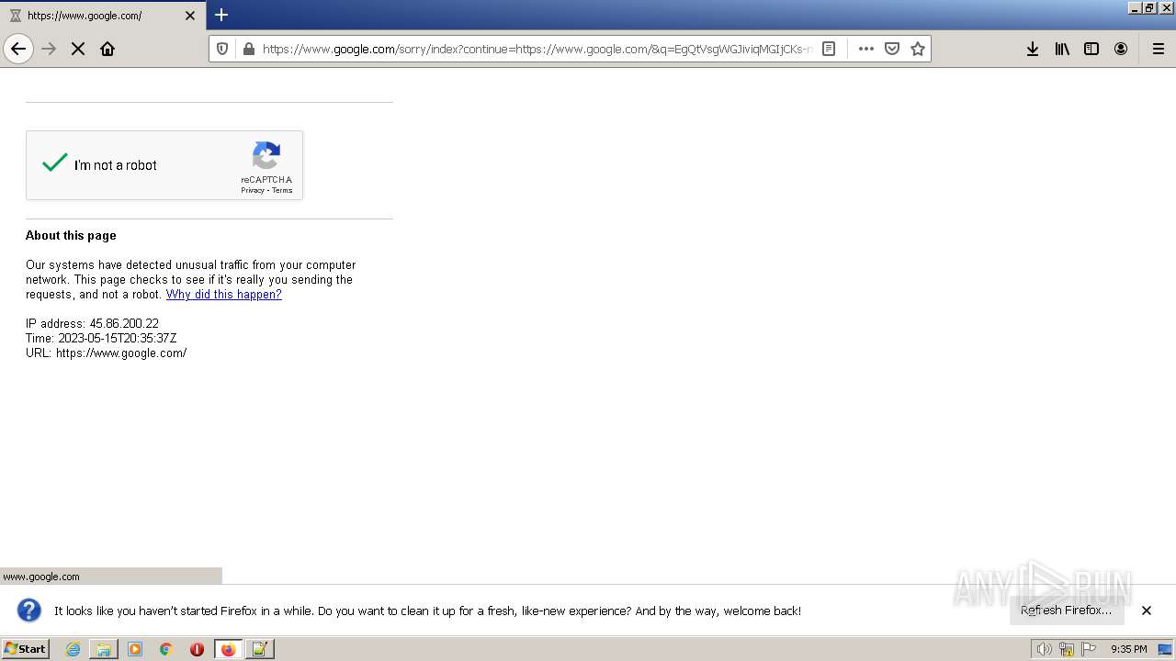
Task: Restore down the Firefox window
Action: (1149, 8)
